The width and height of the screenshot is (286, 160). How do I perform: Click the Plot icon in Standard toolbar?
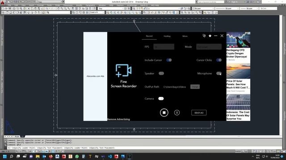[x=14, y=8]
